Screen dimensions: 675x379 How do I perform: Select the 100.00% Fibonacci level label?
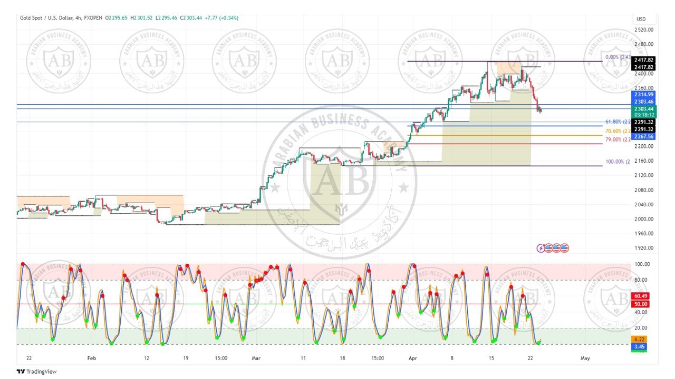[617, 162]
